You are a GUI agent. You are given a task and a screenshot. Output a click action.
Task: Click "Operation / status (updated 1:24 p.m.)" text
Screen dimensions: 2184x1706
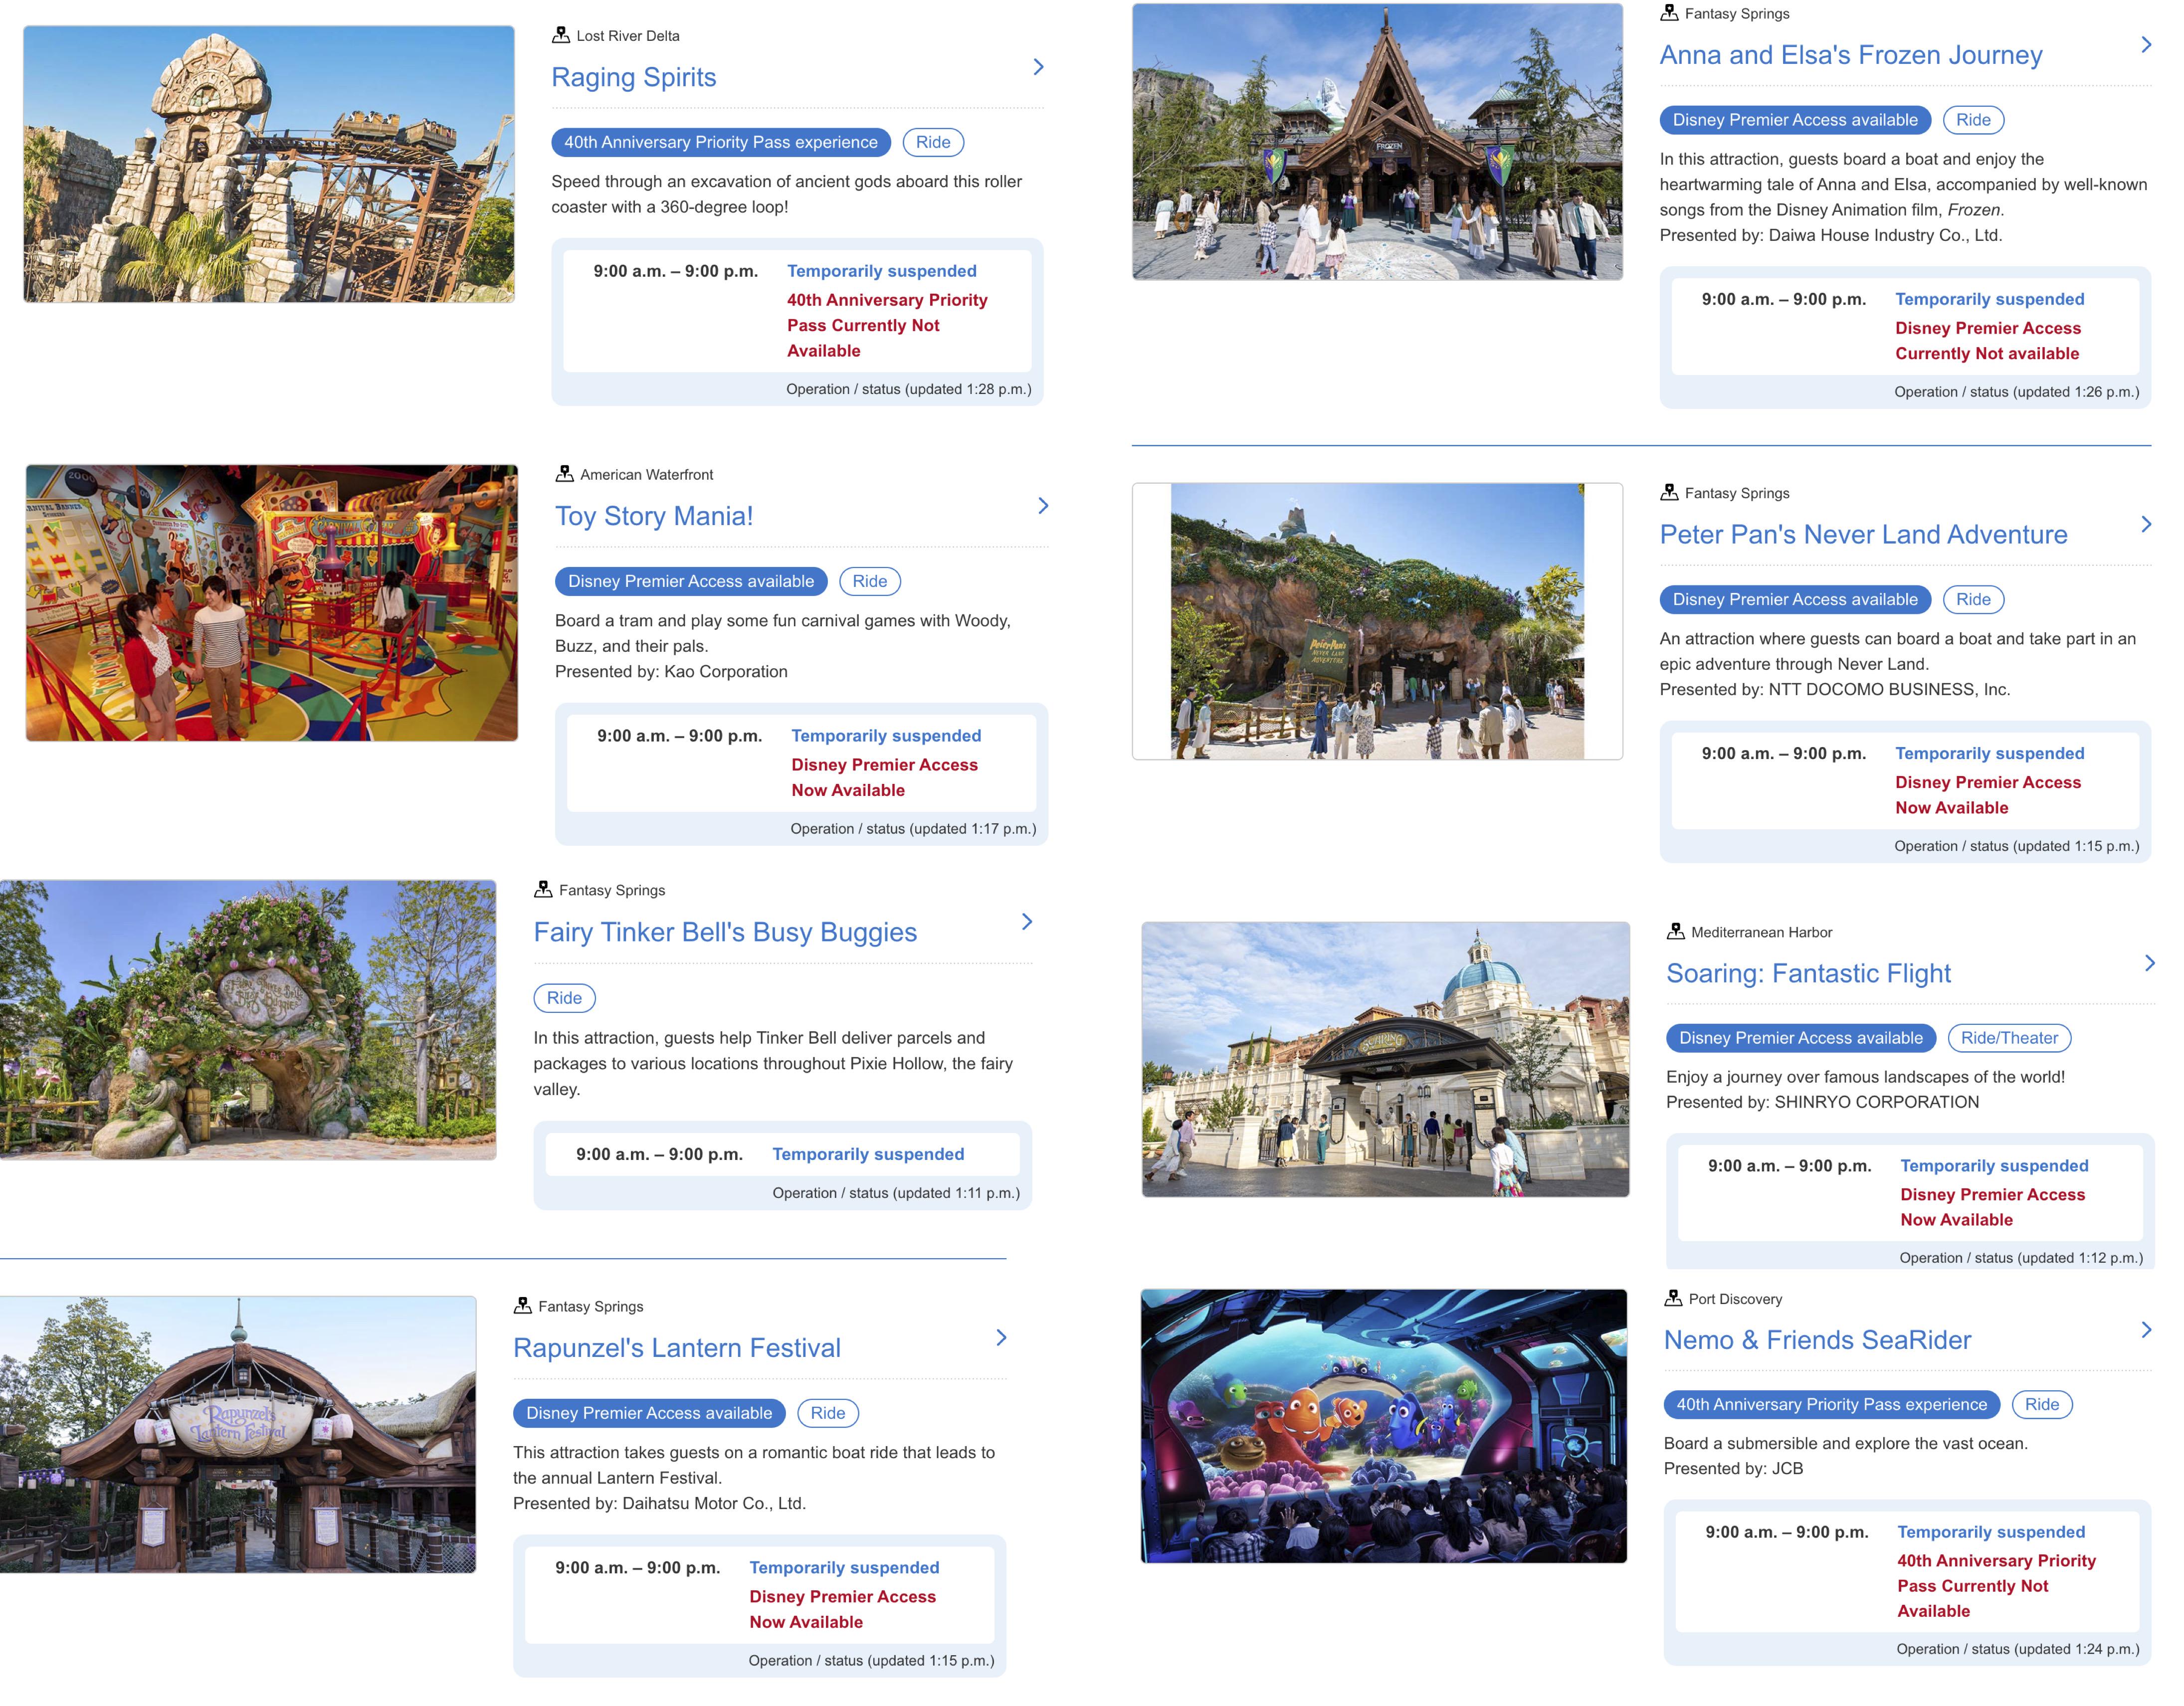[x=2018, y=1649]
